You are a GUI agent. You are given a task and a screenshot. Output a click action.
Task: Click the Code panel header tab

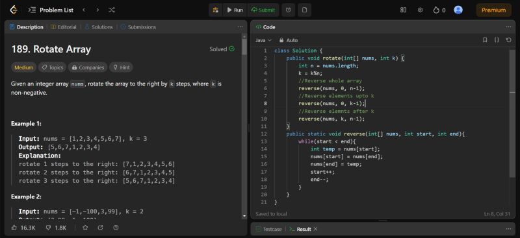point(266,27)
